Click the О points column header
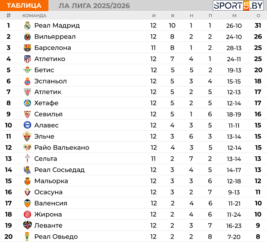Screen dimensions: 267x242 tap(258, 15)
